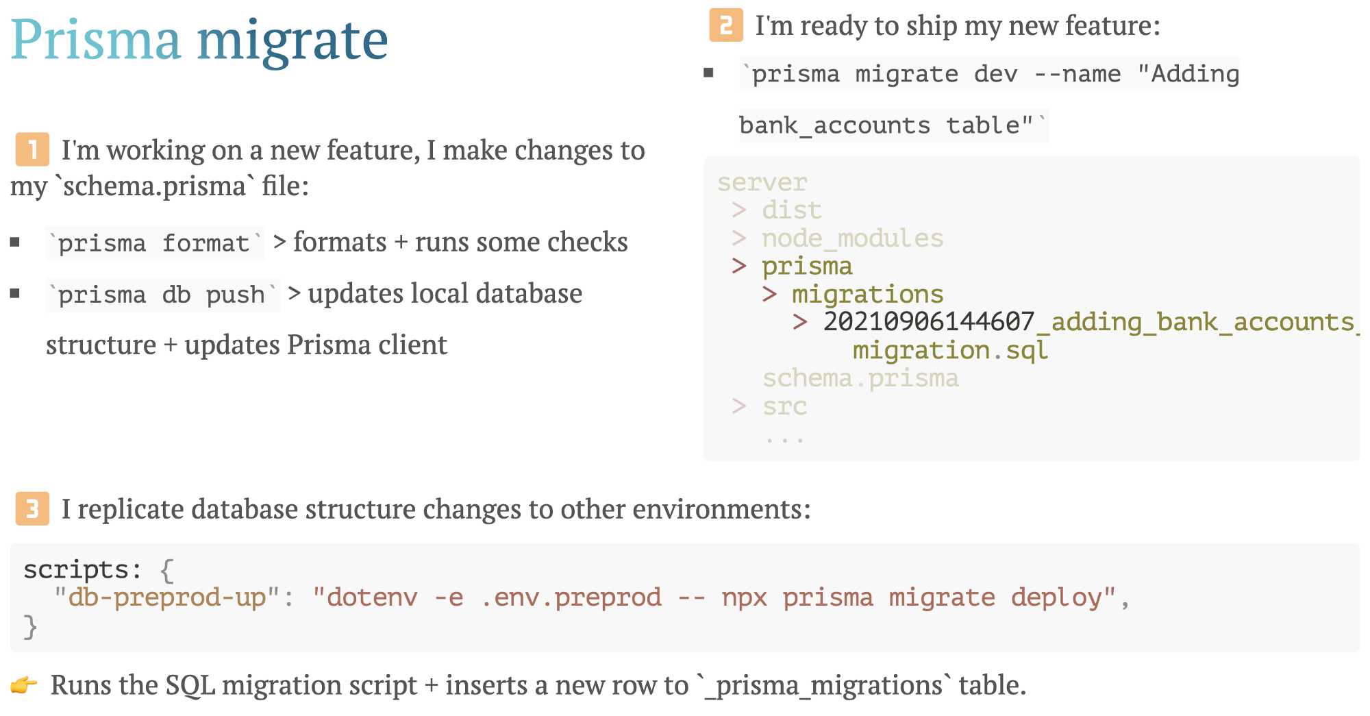Click the pointing hand emoji
1370x716 pixels.
24,684
